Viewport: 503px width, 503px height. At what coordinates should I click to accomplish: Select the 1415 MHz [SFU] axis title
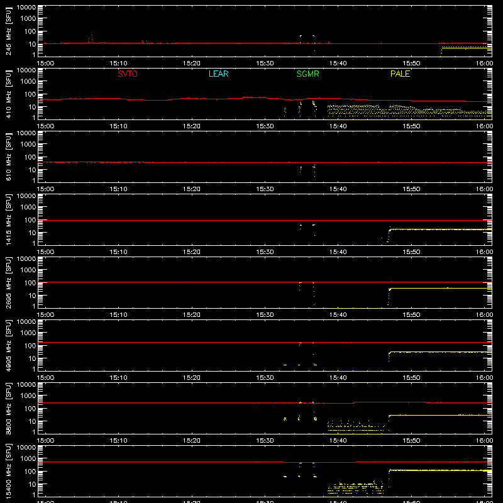(x=9, y=219)
